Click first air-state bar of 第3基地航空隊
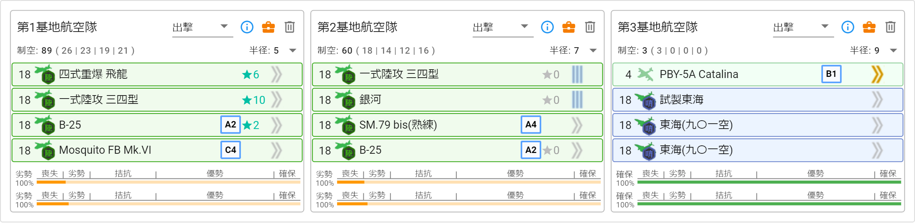 coord(769,182)
